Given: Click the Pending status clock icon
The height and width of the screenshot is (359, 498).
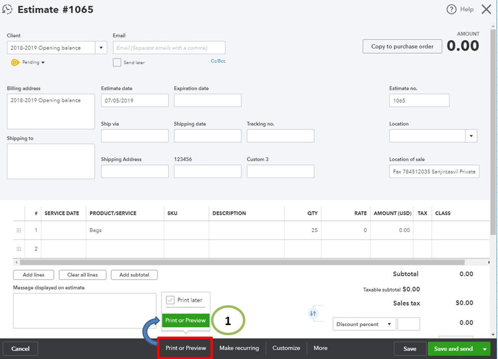Looking at the screenshot, I should [x=15, y=62].
